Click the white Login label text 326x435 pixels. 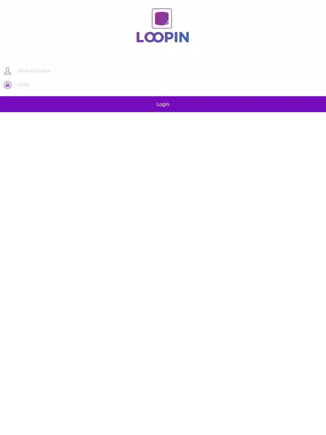163,104
